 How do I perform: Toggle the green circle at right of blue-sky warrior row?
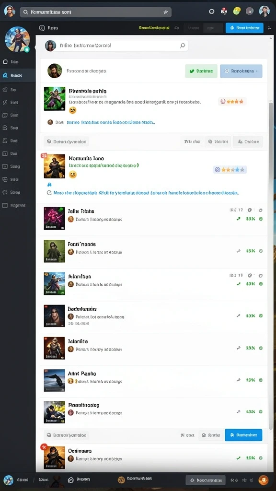[261, 284]
